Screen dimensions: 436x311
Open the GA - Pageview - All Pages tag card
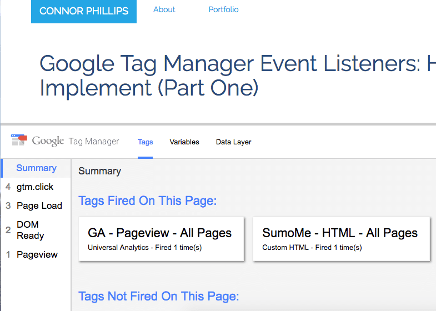point(161,239)
